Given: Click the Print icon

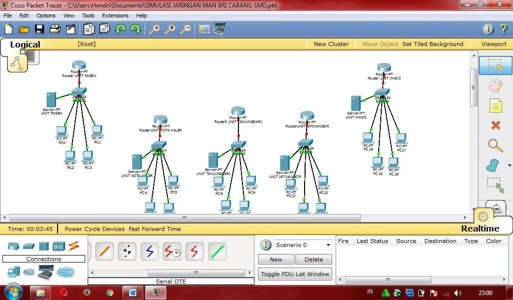Looking at the screenshot, I should coord(55,29).
